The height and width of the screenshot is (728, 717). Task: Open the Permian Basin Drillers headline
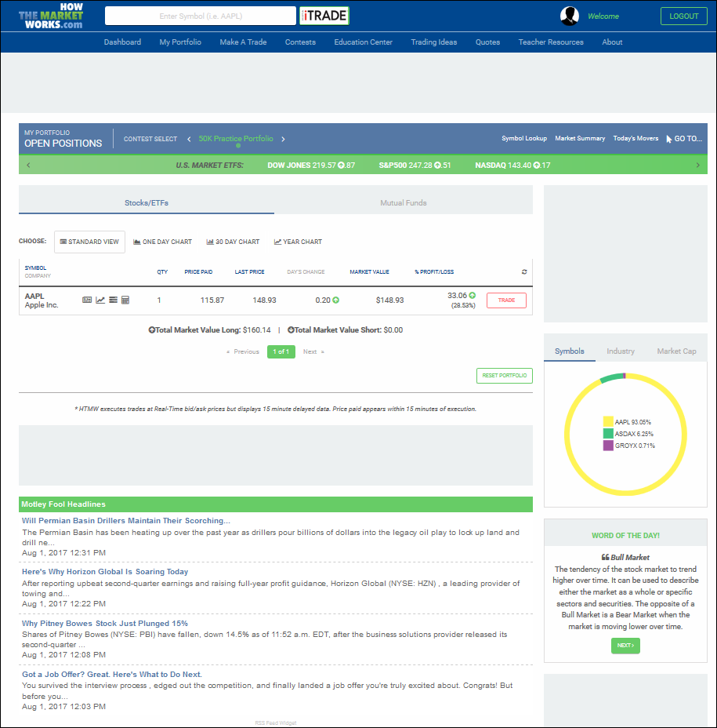[125, 521]
